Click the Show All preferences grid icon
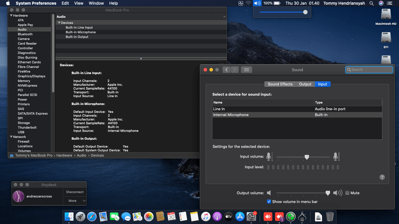Image resolution: width=399 pixels, height=224 pixels. [x=246, y=70]
